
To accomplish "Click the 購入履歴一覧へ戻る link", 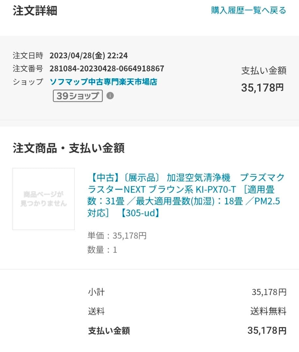I will [248, 10].
